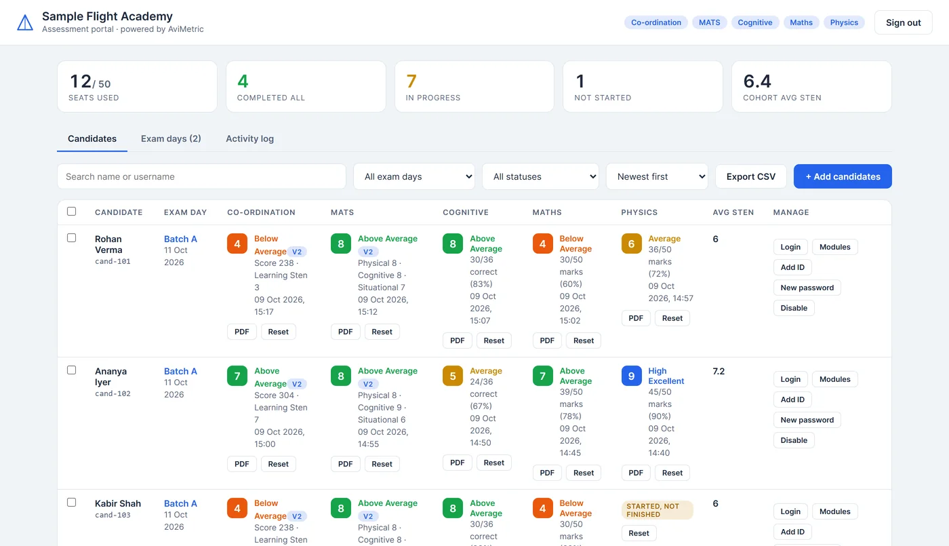Open the Newest first sort dropdown
Image resolution: width=949 pixels, height=546 pixels.
click(x=657, y=176)
